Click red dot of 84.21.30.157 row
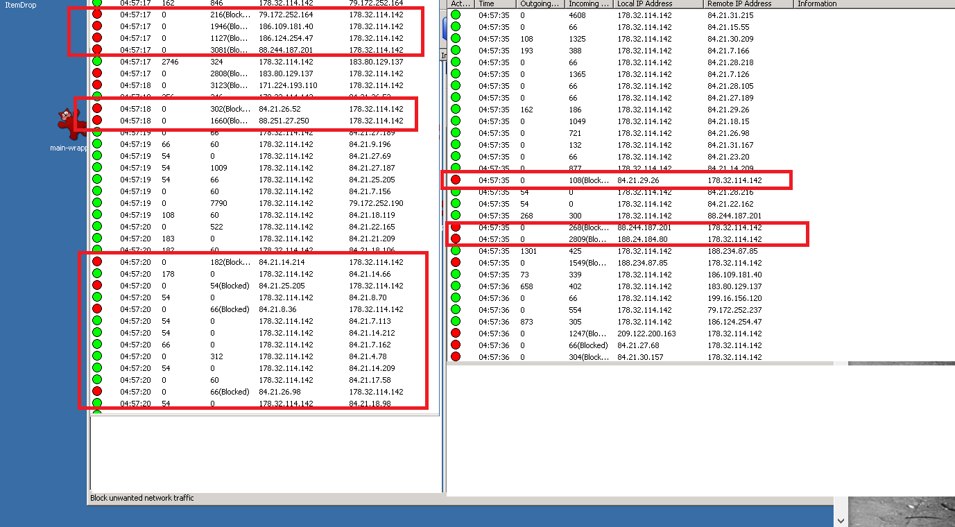The image size is (955, 527). pyautogui.click(x=456, y=356)
